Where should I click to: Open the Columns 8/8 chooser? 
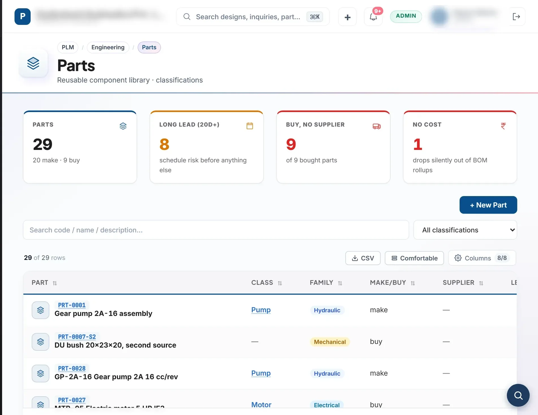[482, 258]
